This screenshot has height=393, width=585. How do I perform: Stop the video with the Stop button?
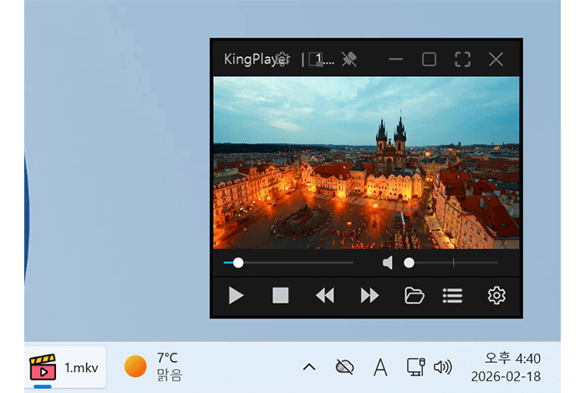pyautogui.click(x=280, y=296)
